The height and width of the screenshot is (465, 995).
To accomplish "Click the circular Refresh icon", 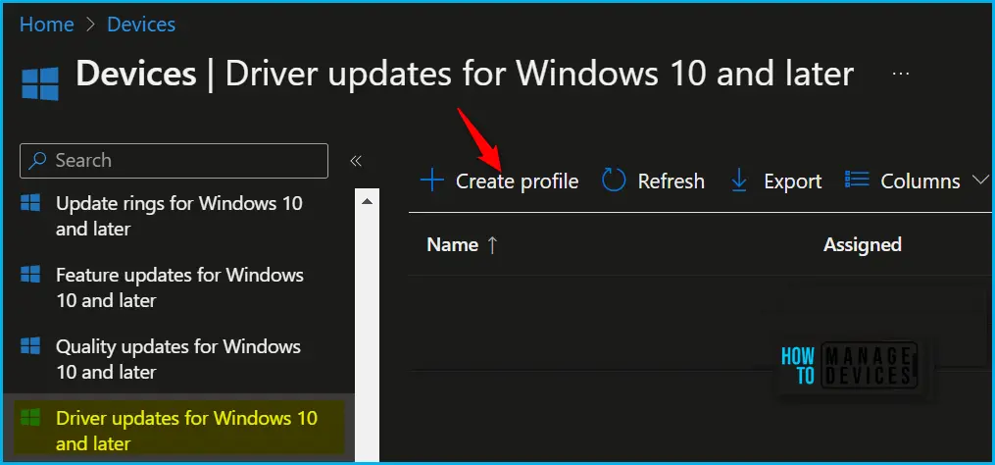I will (x=614, y=181).
